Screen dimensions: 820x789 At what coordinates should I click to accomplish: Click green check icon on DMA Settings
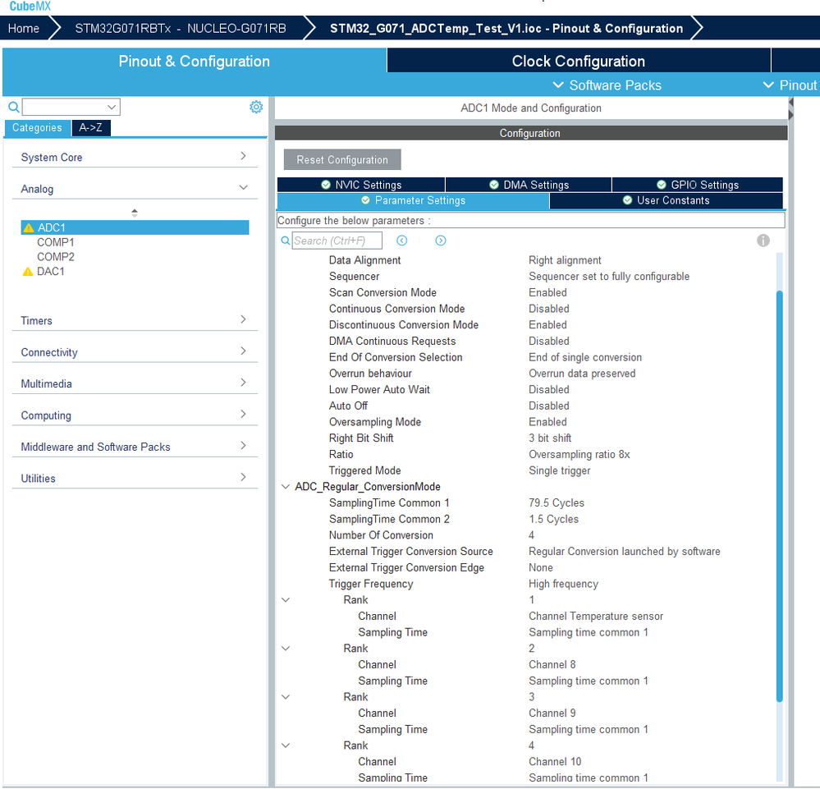(493, 185)
